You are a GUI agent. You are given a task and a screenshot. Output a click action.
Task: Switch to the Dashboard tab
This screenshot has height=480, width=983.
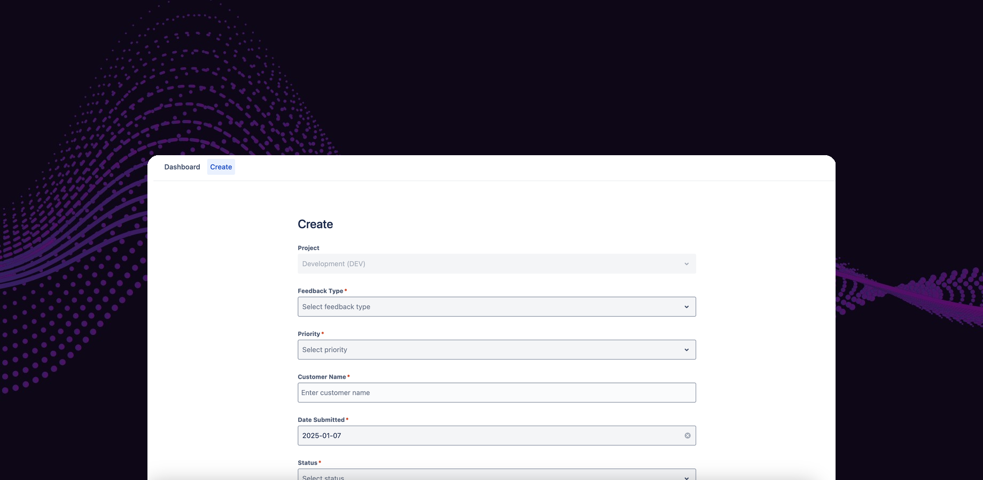(182, 167)
